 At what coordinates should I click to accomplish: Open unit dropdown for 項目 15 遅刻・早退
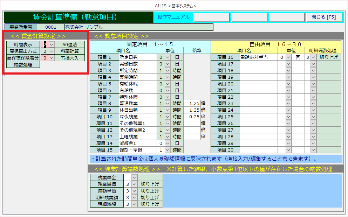tap(168, 150)
